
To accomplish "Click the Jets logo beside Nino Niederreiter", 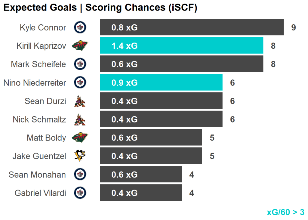I will tap(80, 82).
